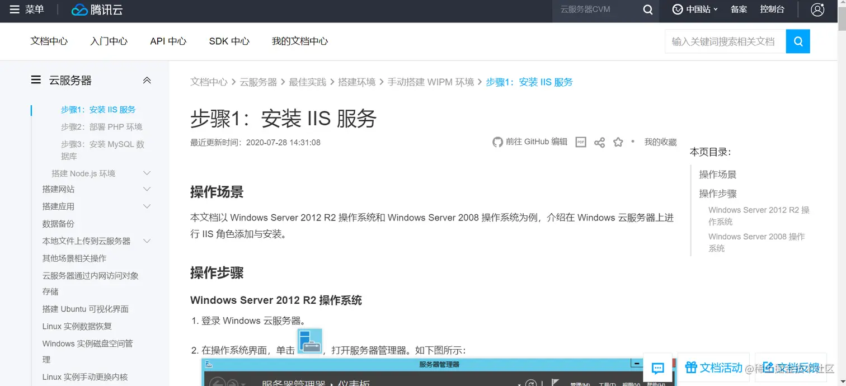Click the blue document search button
The image size is (846, 386).
tap(798, 41)
